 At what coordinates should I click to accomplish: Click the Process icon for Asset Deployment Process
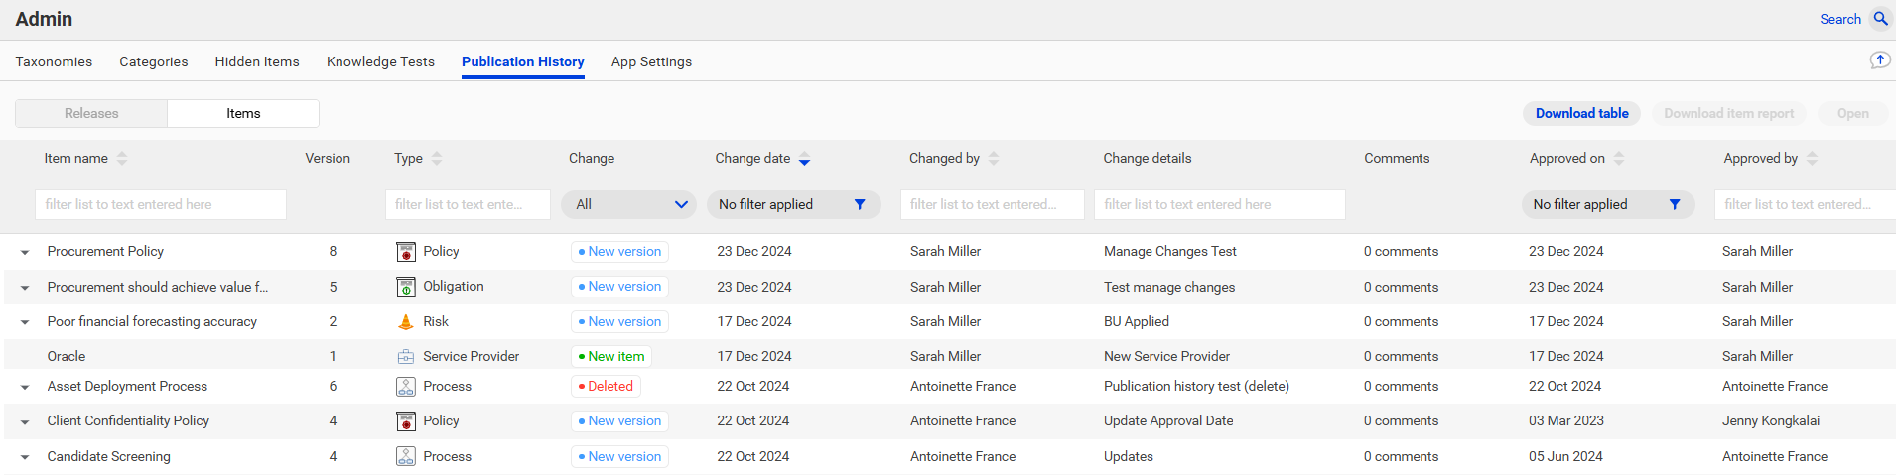pyautogui.click(x=406, y=387)
